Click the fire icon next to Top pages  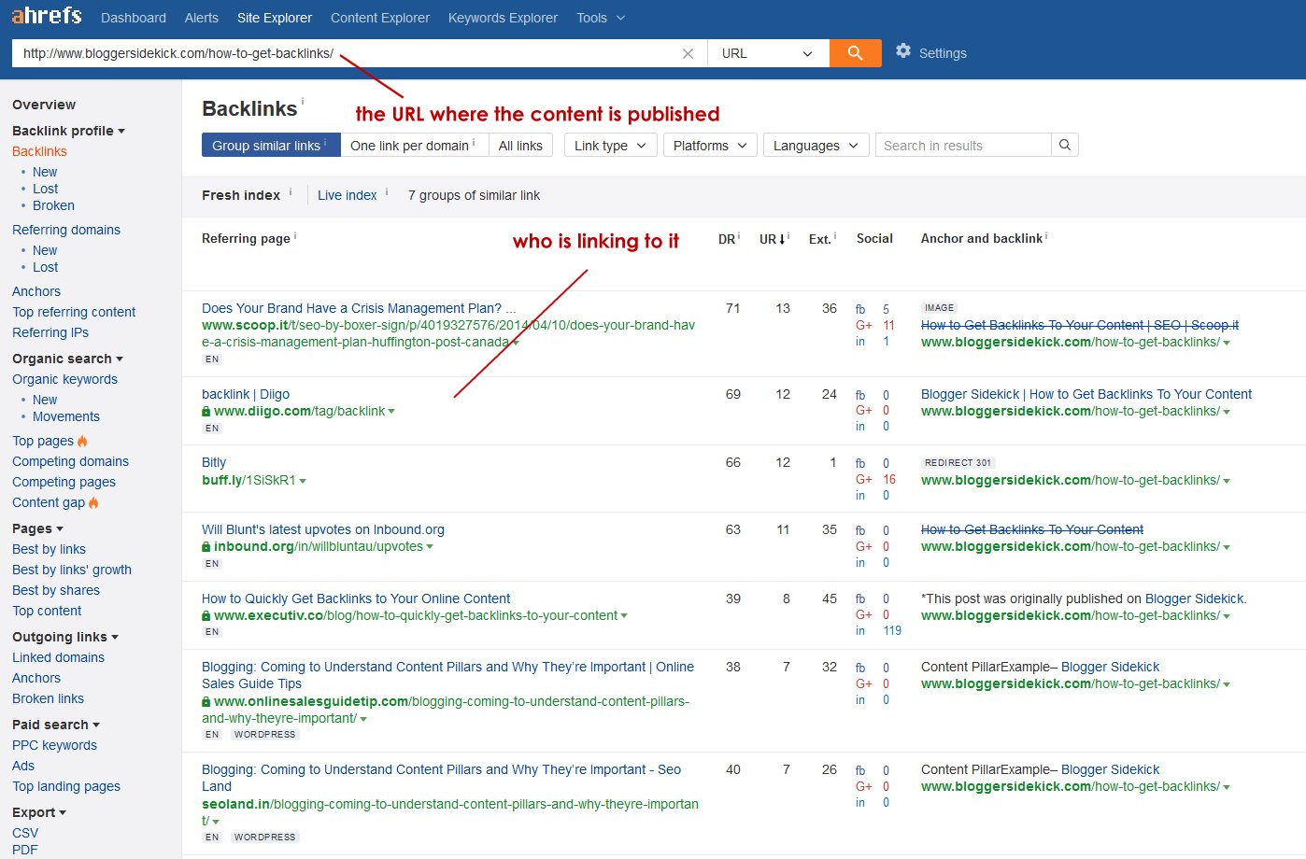pos(82,441)
